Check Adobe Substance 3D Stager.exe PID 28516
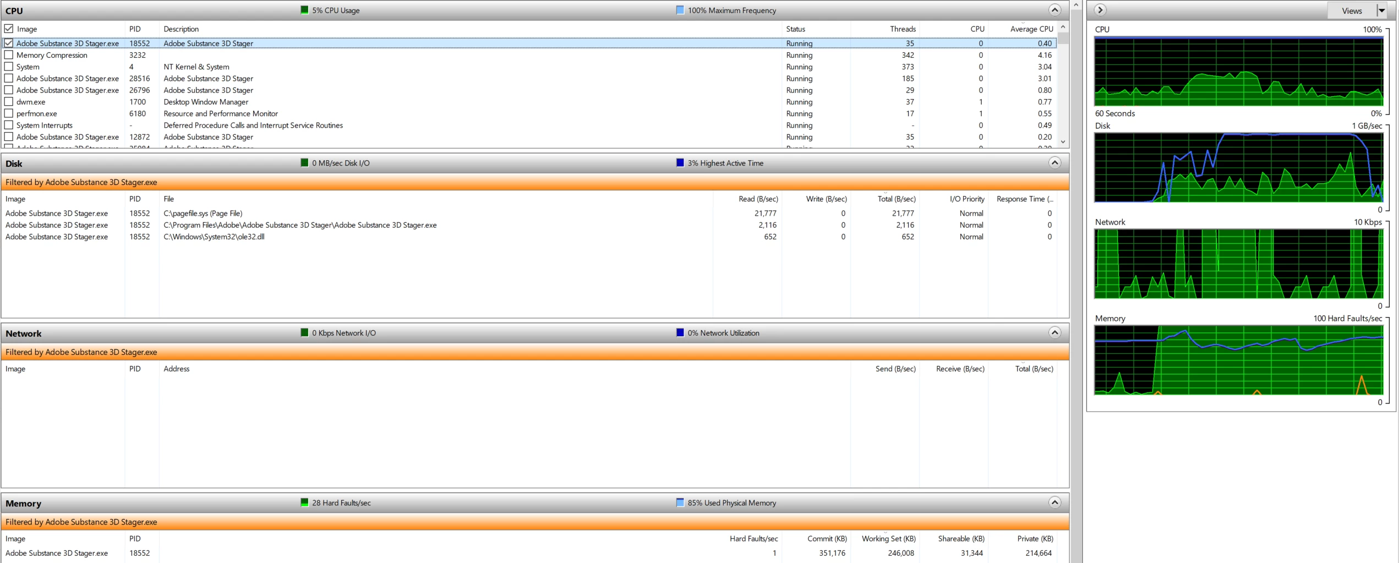Screen dimensions: 1399x563 tap(9, 78)
